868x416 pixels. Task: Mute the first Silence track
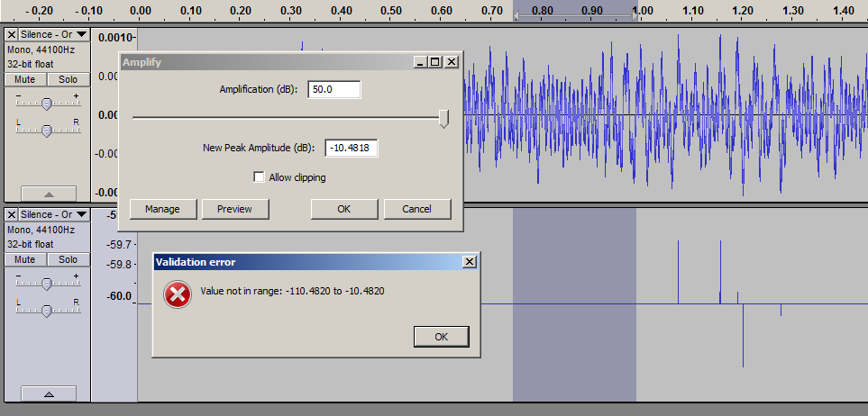pos(26,79)
